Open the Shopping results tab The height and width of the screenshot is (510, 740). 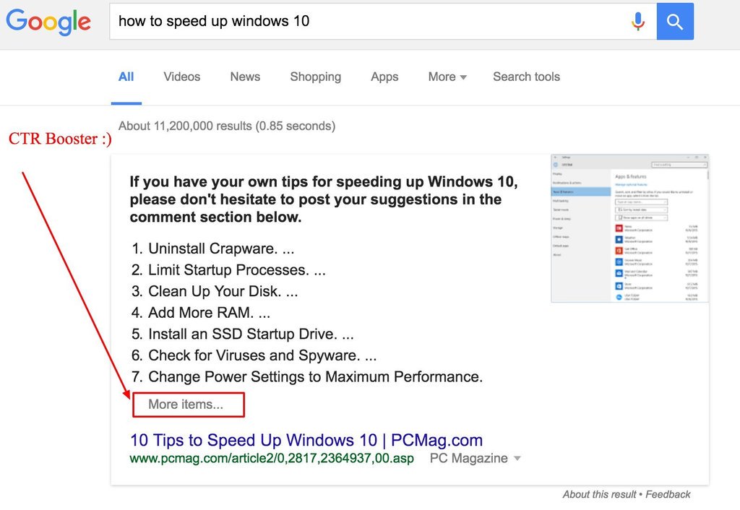[x=315, y=77]
